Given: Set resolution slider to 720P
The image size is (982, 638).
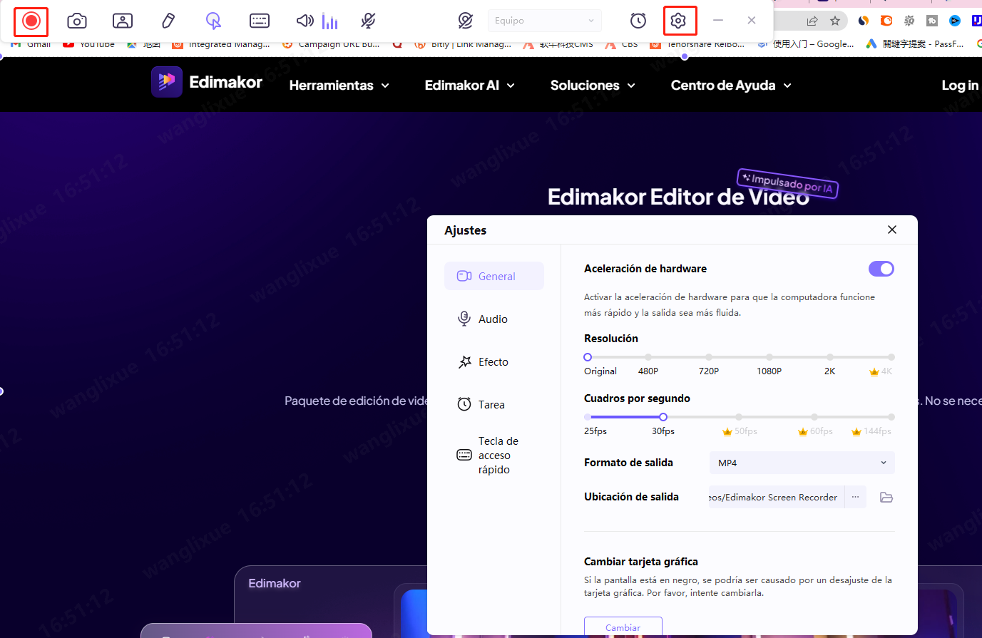Looking at the screenshot, I should 709,357.
